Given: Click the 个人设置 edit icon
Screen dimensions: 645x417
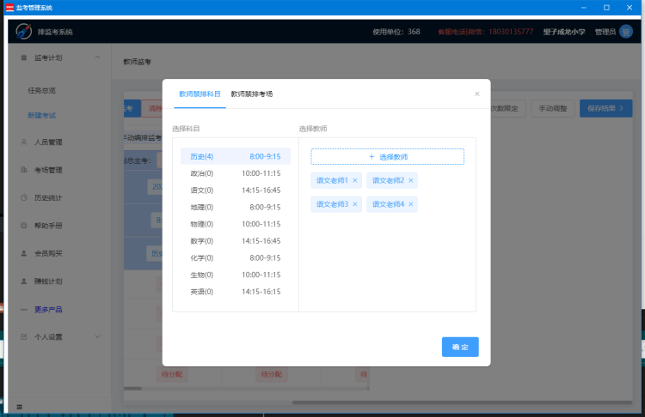Looking at the screenshot, I should pos(24,336).
